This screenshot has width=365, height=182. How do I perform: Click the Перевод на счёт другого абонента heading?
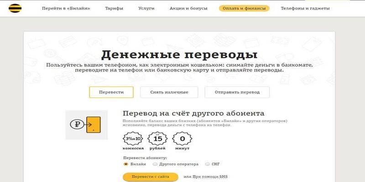tap(193, 113)
